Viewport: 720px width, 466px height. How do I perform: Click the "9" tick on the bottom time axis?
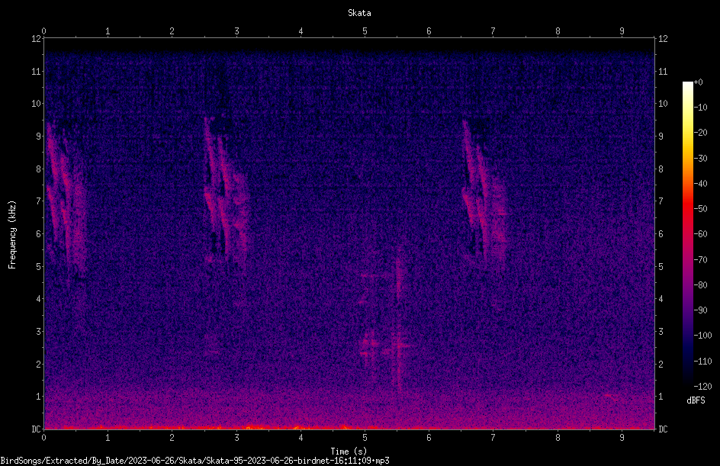(622, 438)
